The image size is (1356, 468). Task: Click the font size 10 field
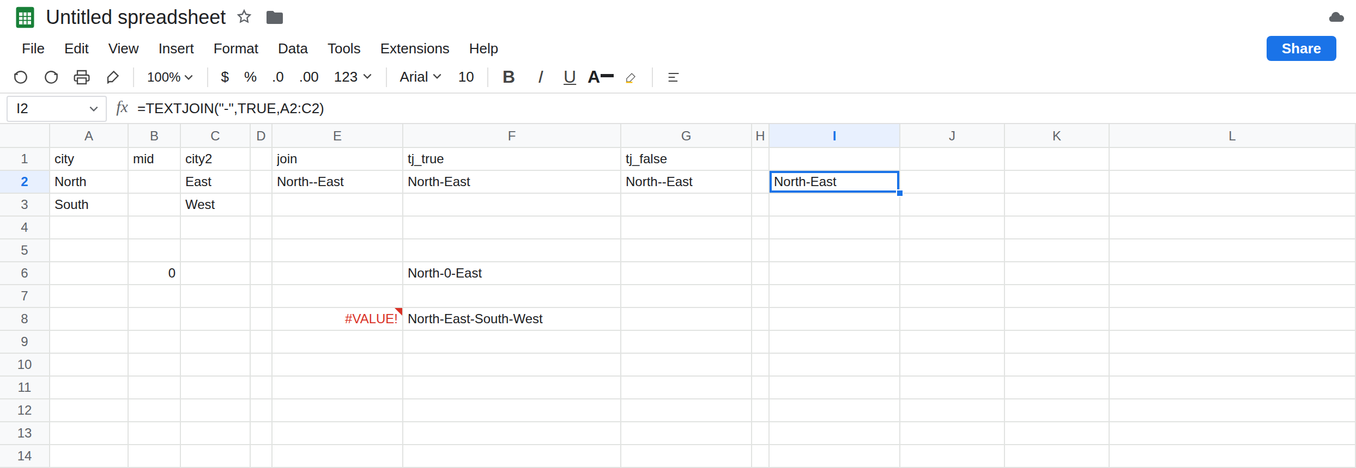click(x=466, y=77)
